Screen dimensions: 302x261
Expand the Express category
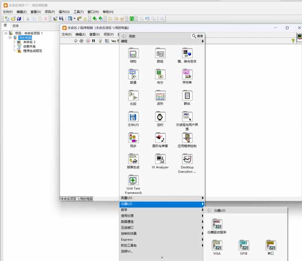[162, 239]
